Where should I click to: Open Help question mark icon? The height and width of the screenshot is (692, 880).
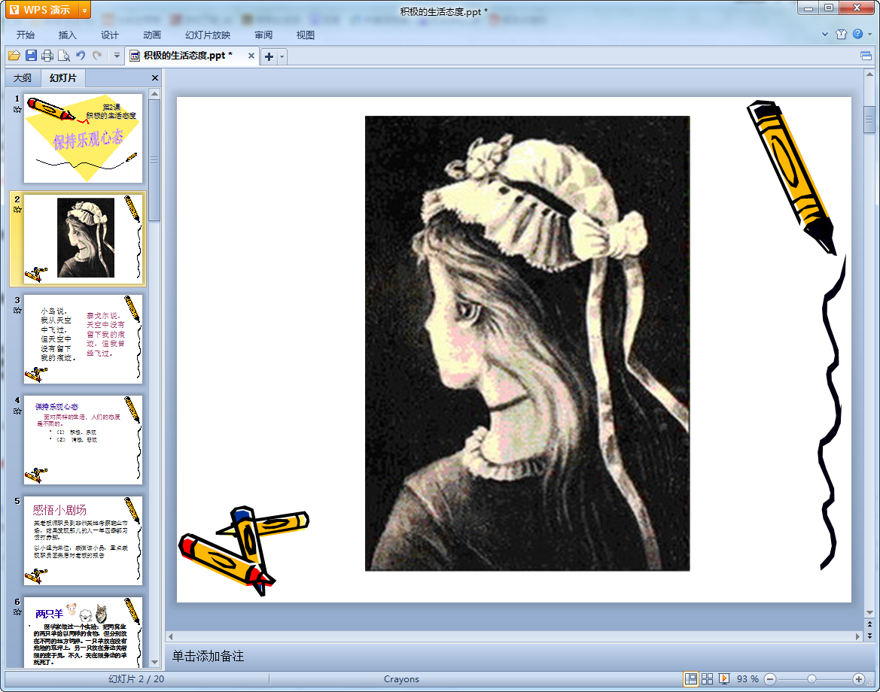coord(857,34)
